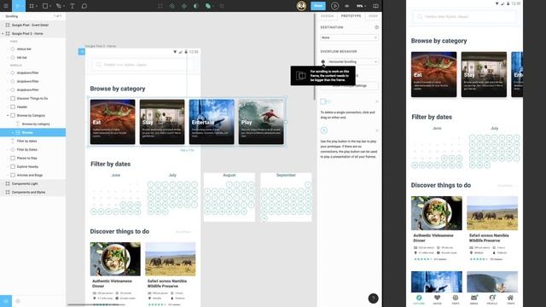Click the Stay card on canvas
The image size is (546, 307).
pyautogui.click(x=162, y=122)
